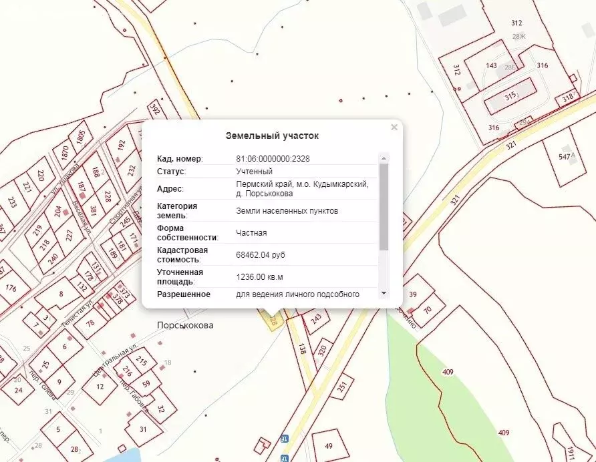The height and width of the screenshot is (462, 596).
Task: Click the Кад. номер label
Action: (180, 159)
